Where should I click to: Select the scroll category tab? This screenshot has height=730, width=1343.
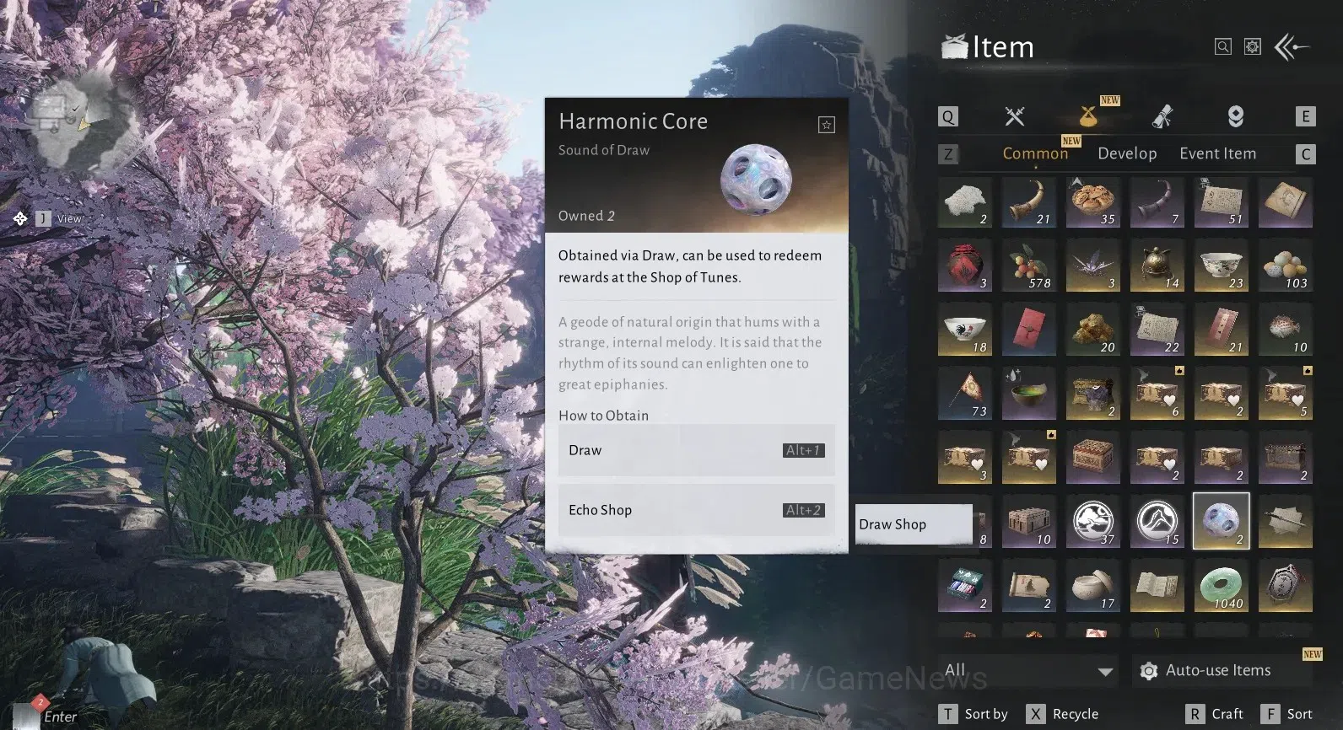point(1162,116)
